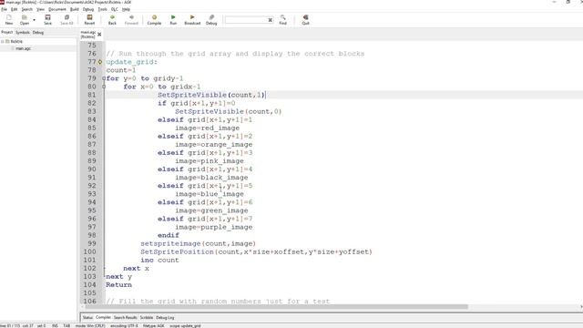Click the New file toolbar icon
Screen dimensions: 583x328
[9, 19]
